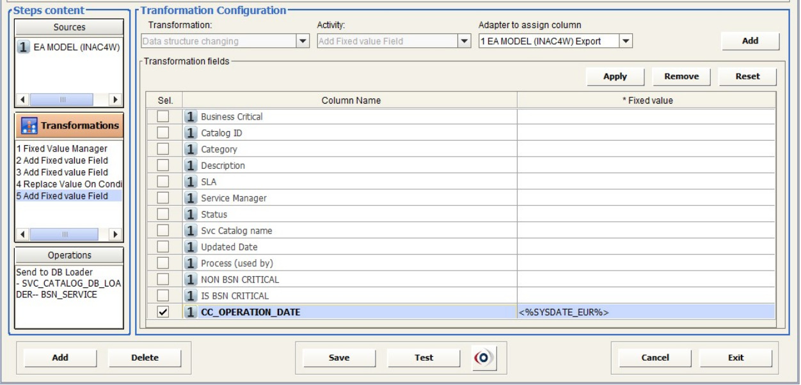This screenshot has height=385, width=801.
Task: Check the Description checkbox
Action: point(164,166)
